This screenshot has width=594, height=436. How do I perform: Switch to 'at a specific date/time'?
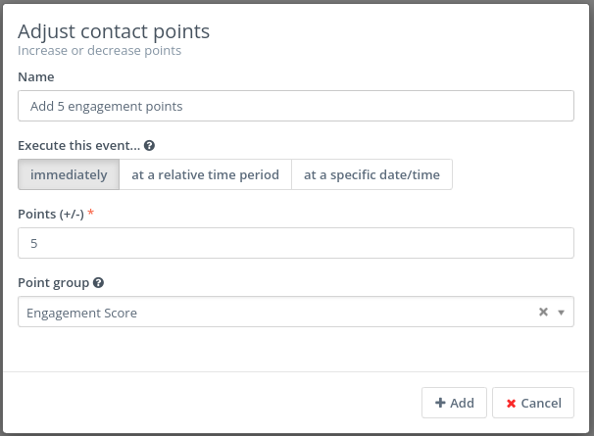(x=371, y=174)
